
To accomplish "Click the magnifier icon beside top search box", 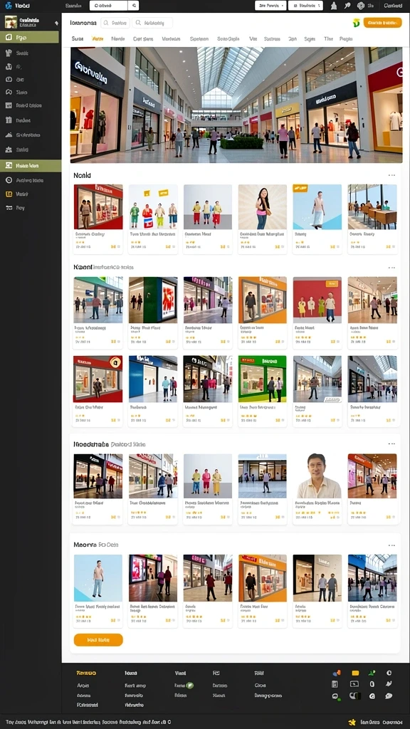I will click(134, 6).
